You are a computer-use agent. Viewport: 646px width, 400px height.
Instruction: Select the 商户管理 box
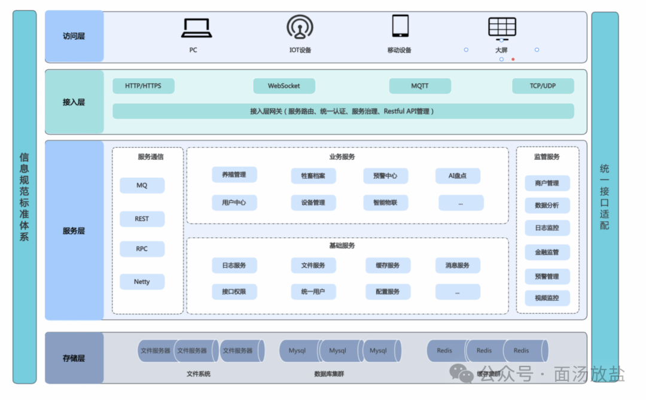tap(547, 184)
